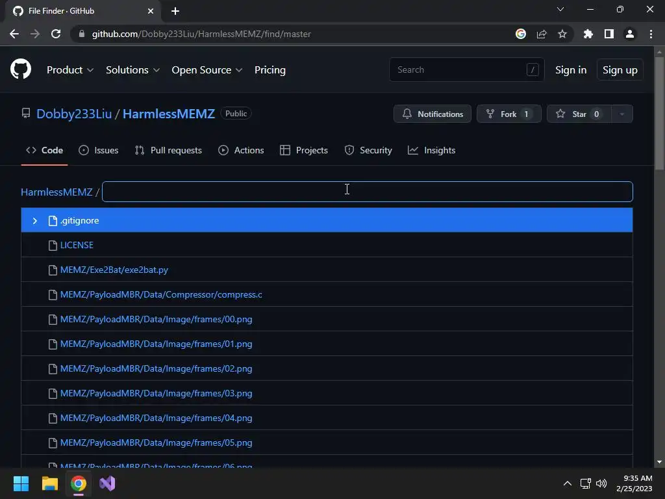Open File Explorer from taskbar
Viewport: 665px width, 499px height.
(x=49, y=483)
